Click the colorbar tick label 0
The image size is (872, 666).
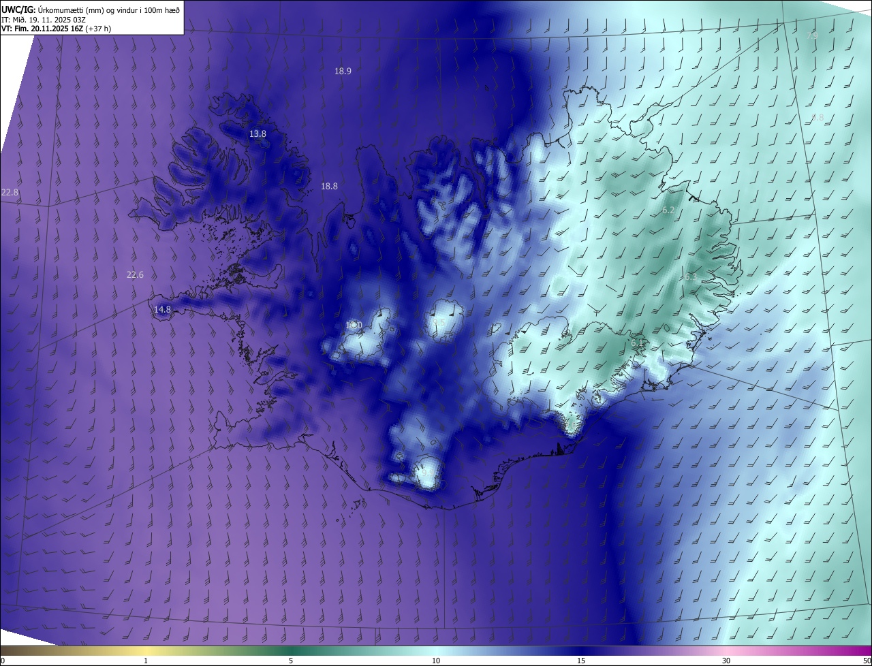(2, 661)
